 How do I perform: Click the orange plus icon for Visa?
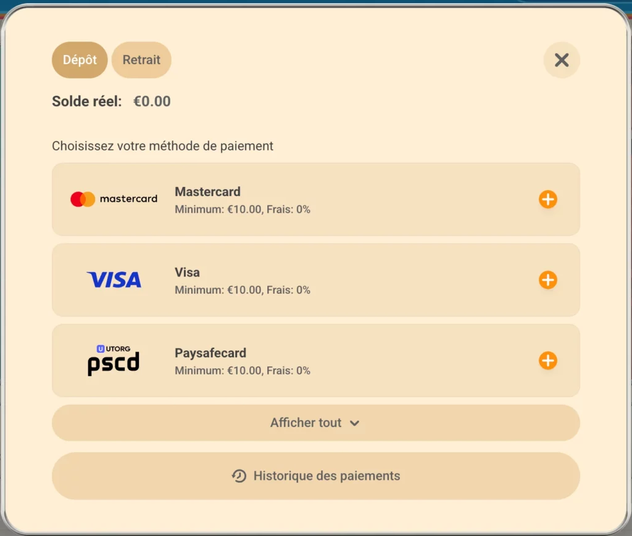tap(548, 280)
